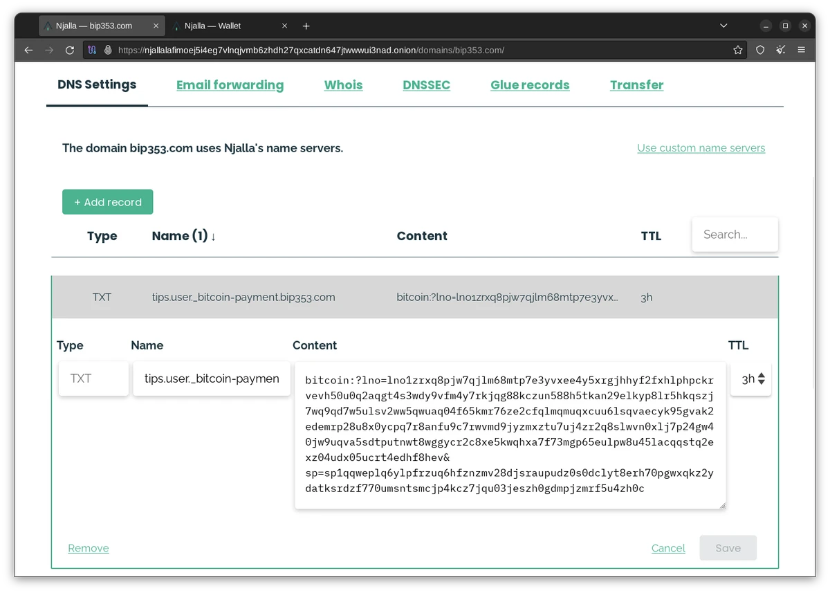Click the New Identity broom icon
830x593 pixels.
[781, 50]
